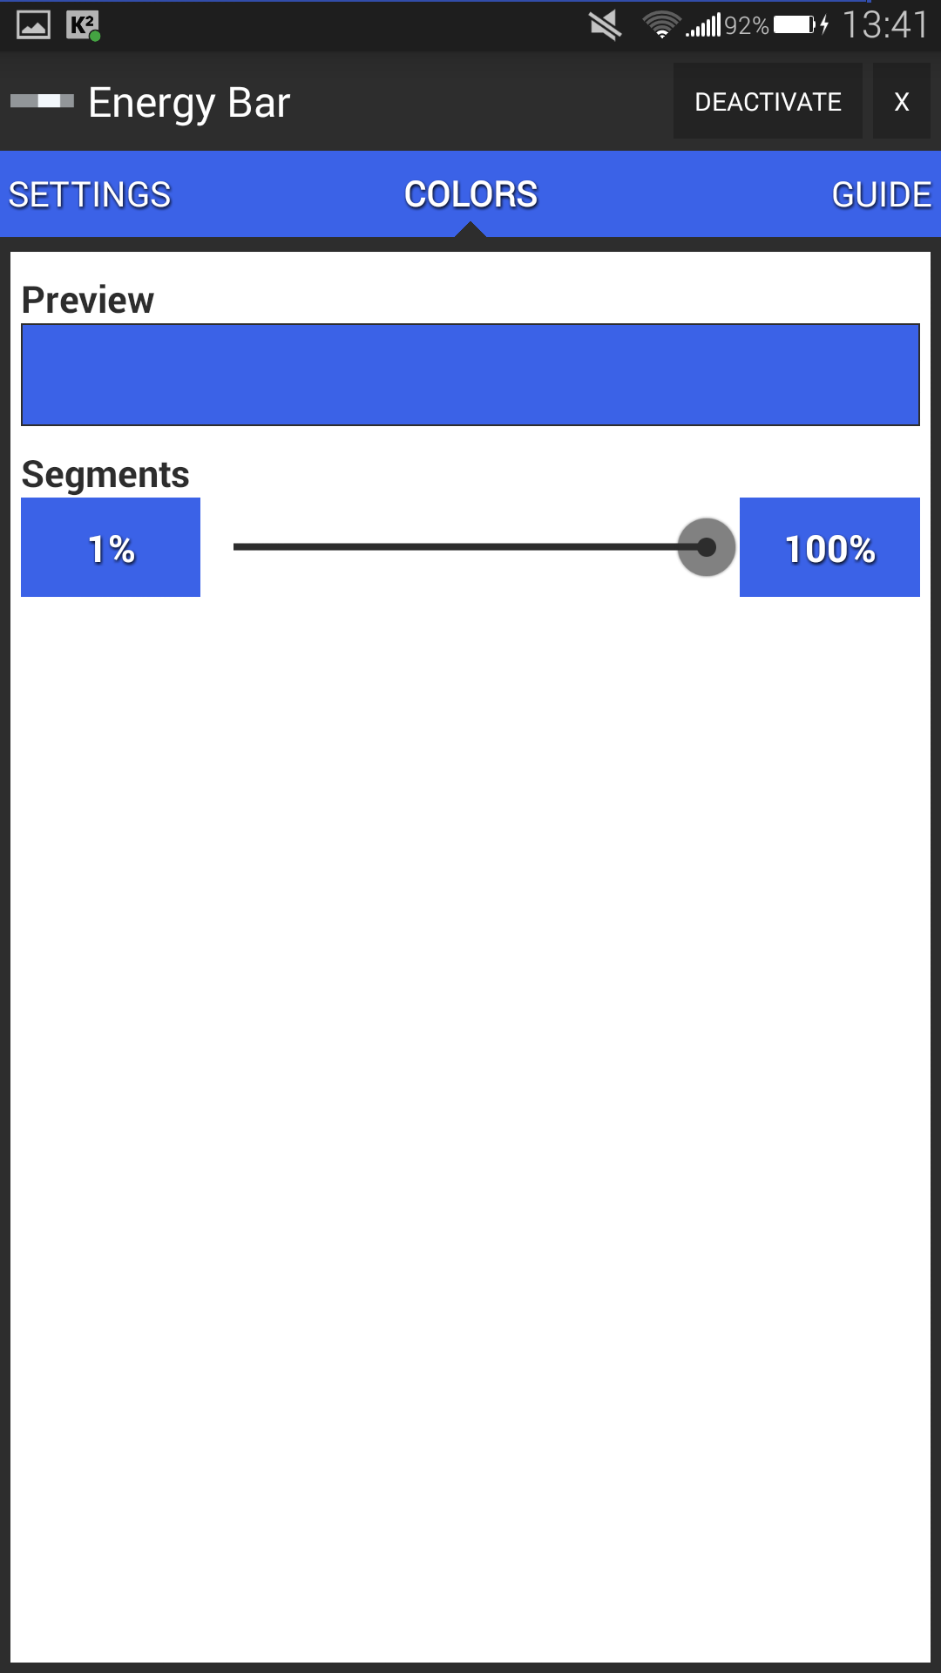This screenshot has width=941, height=1673.
Task: Click the DEACTIVATE button
Action: [768, 101]
